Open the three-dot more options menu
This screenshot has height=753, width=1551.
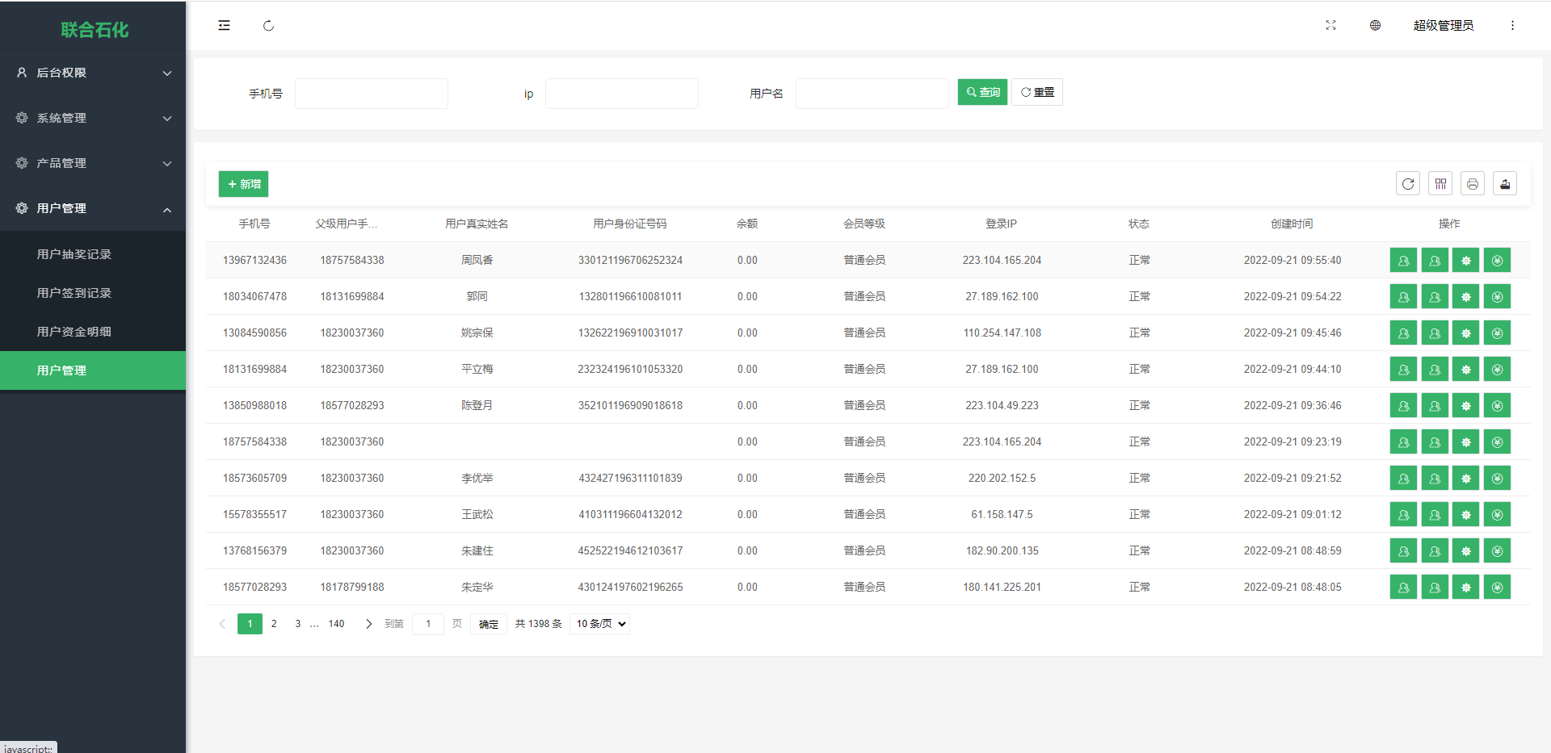(1512, 26)
